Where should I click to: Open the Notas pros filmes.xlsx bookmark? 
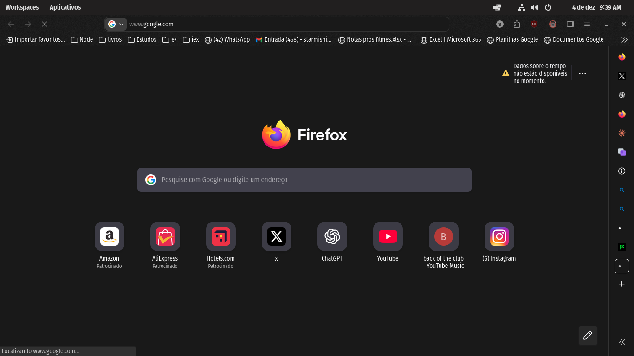point(375,40)
